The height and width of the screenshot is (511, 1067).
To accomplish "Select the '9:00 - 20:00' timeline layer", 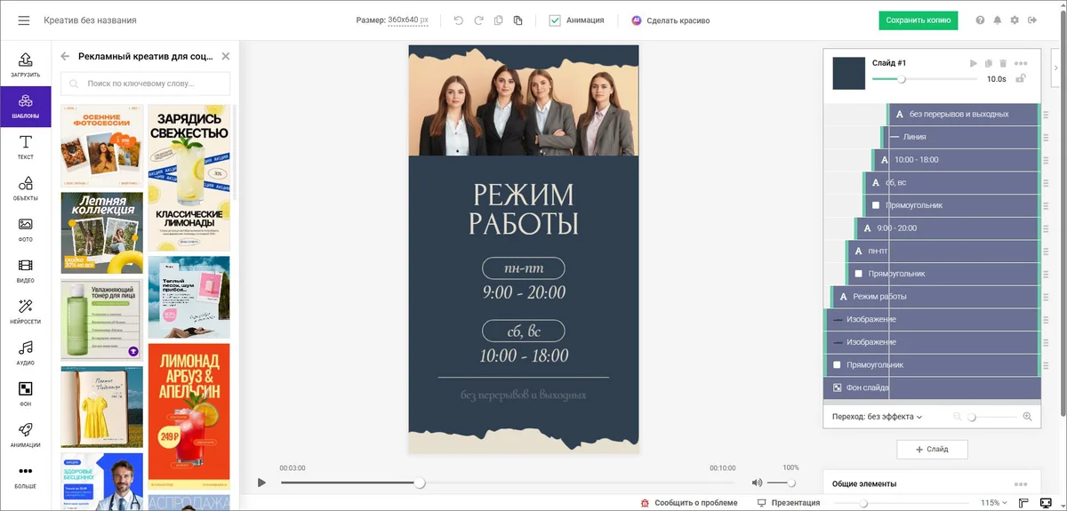I will pyautogui.click(x=947, y=228).
